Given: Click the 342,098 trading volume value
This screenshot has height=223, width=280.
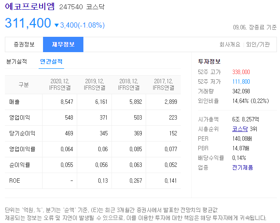Looking at the screenshot, I should click(241, 91).
